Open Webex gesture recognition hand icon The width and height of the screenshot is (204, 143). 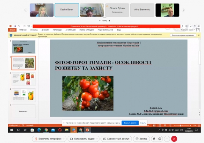tap(154, 139)
